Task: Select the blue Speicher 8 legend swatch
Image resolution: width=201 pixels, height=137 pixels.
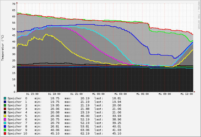Action: 5,126
